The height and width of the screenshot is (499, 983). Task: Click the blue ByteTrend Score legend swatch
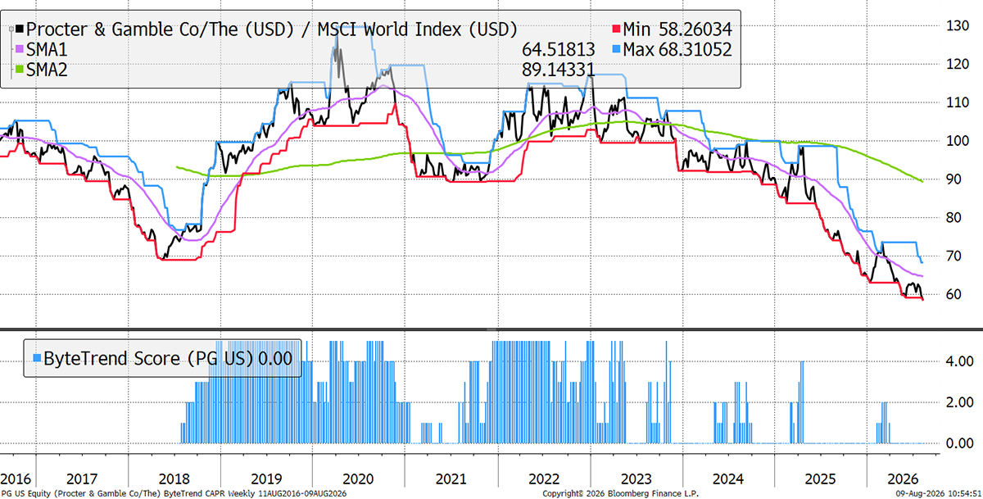point(37,357)
